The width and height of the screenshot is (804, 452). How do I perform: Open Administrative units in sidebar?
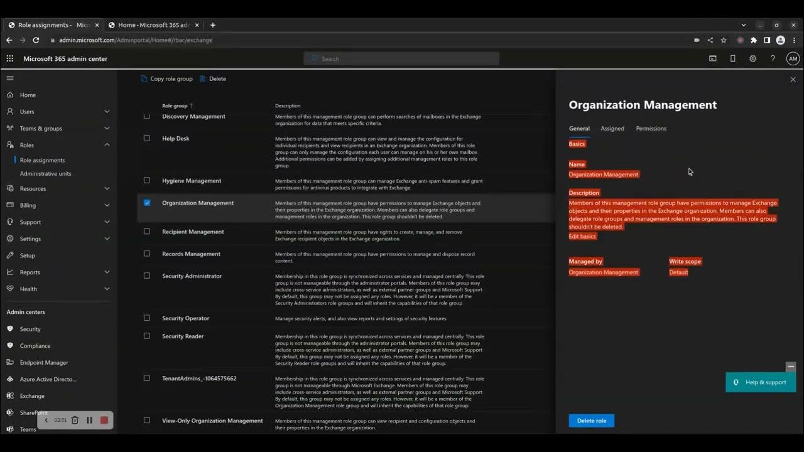[45, 173]
